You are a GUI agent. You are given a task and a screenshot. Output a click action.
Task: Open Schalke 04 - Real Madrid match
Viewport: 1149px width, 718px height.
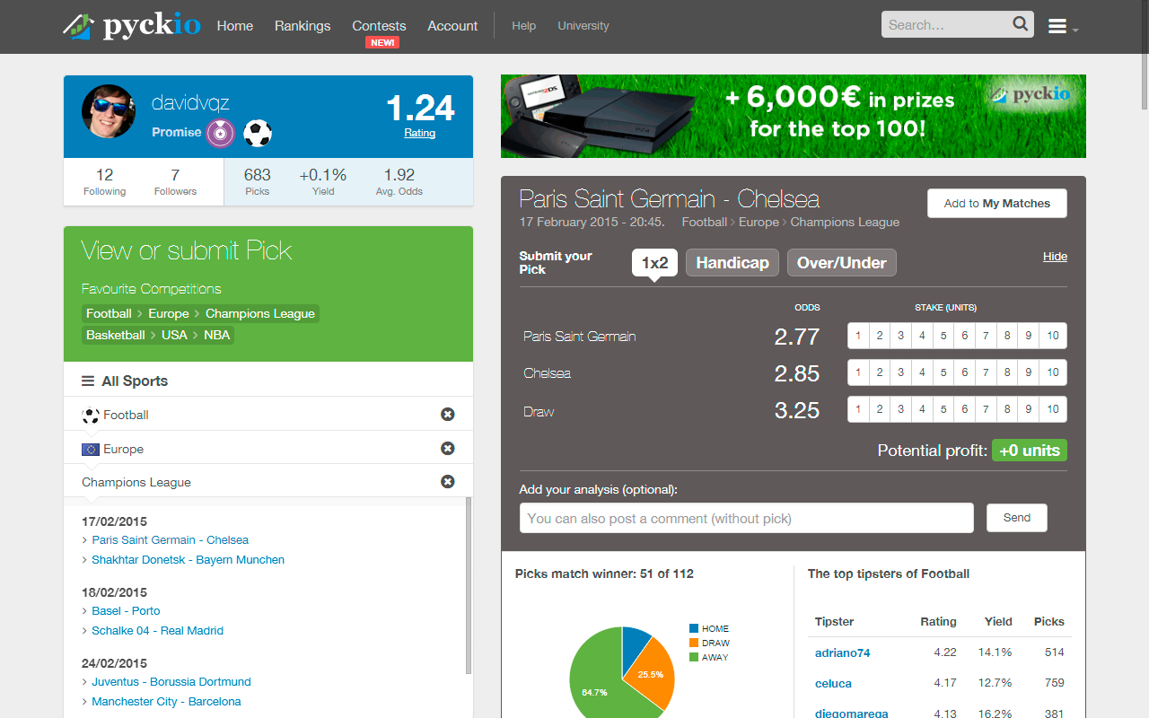(158, 631)
